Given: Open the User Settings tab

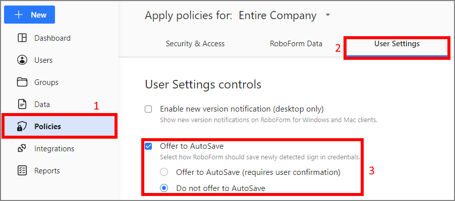Looking at the screenshot, I should 396,44.
